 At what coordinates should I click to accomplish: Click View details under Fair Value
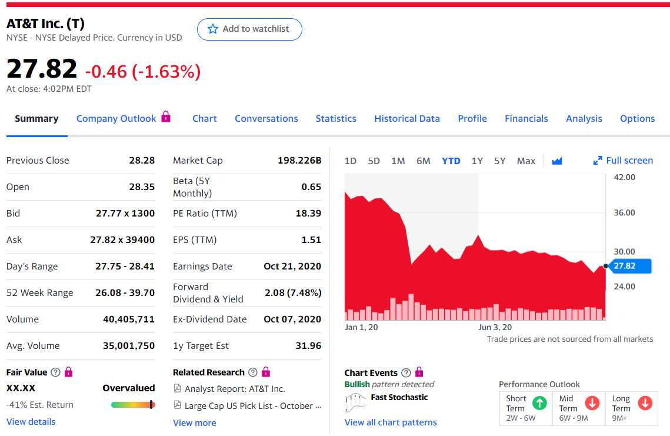pyautogui.click(x=31, y=422)
